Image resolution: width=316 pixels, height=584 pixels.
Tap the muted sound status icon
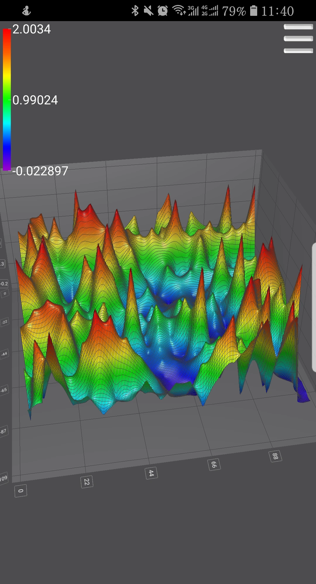tap(149, 11)
